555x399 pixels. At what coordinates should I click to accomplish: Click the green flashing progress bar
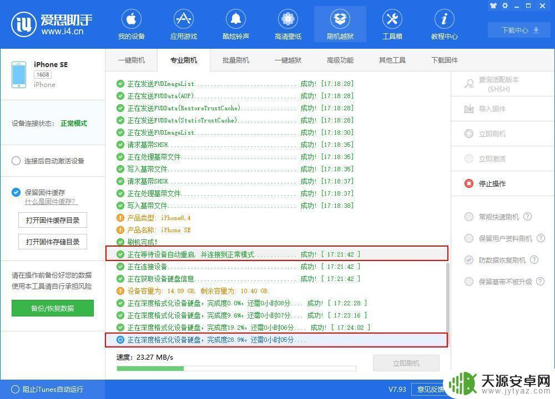click(236, 369)
